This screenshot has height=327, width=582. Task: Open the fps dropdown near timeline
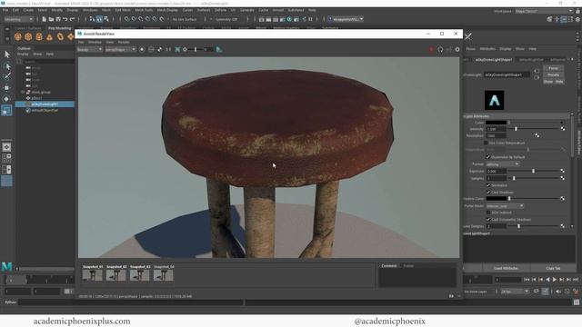[515, 292]
